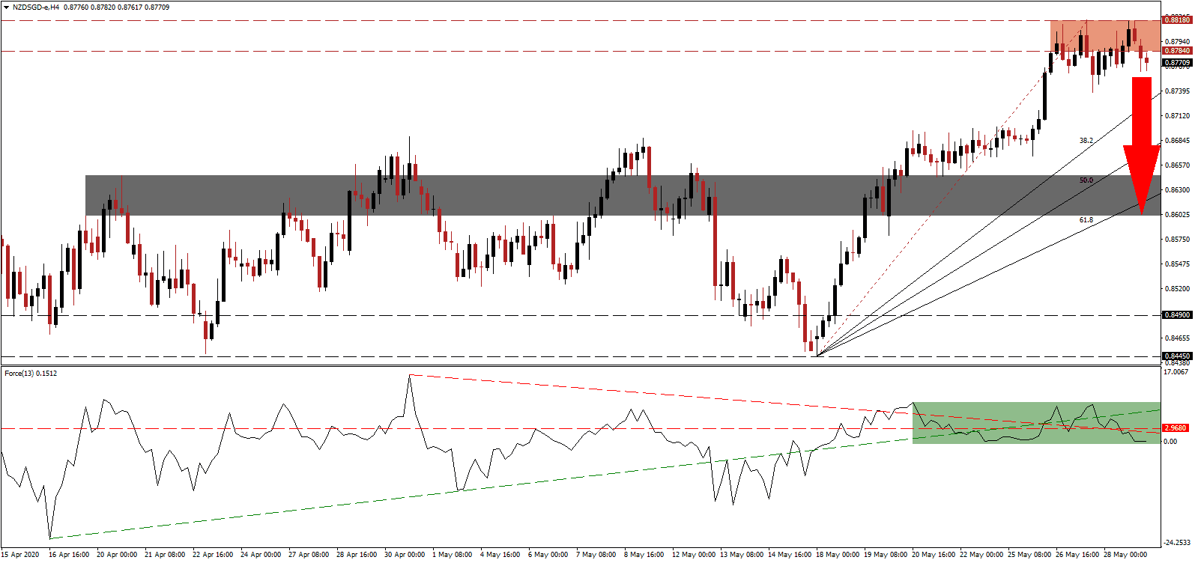Image resolution: width=1195 pixels, height=563 pixels.
Task: Select the 0.84900 support price tag
Action: click(1177, 315)
